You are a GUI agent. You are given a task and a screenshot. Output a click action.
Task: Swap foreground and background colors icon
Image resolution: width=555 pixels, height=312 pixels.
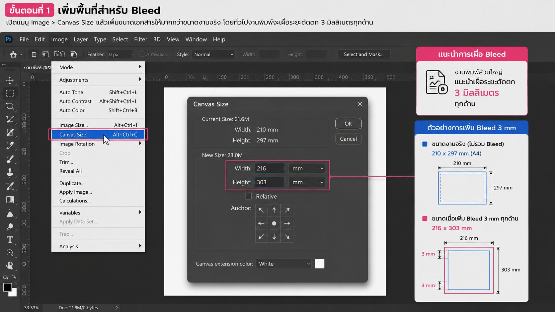[x=14, y=277]
